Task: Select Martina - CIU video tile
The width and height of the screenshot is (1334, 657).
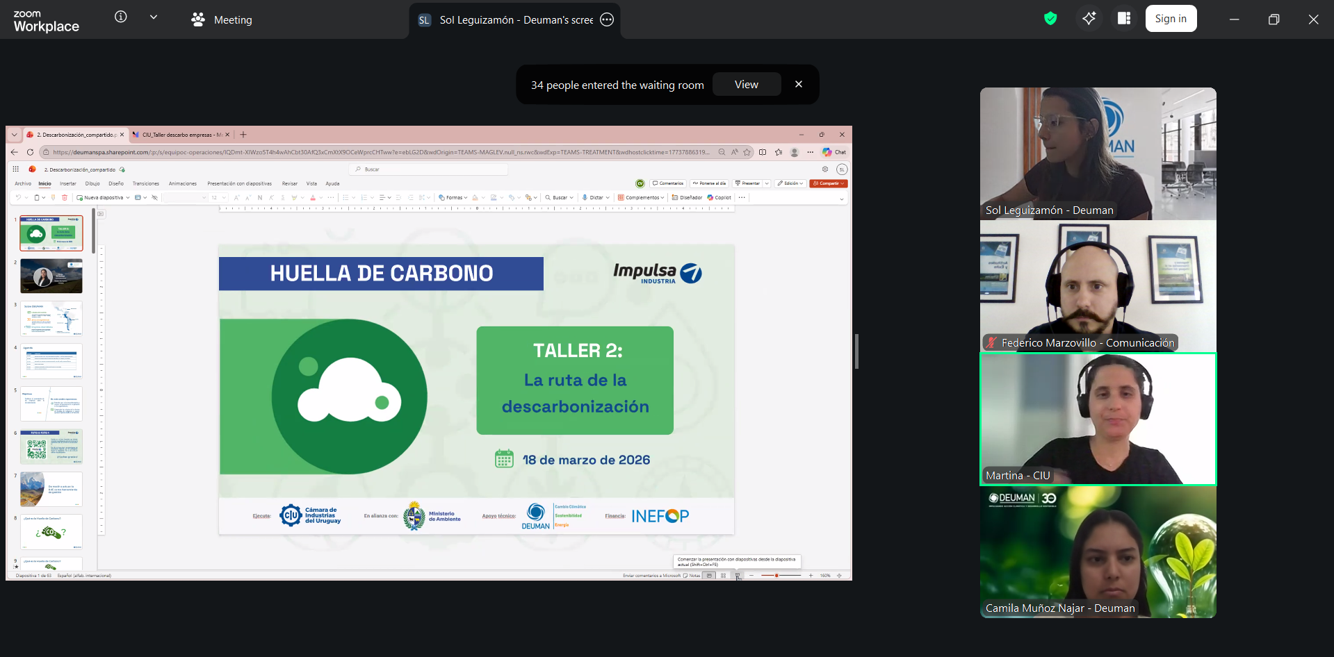Action: 1098,419
